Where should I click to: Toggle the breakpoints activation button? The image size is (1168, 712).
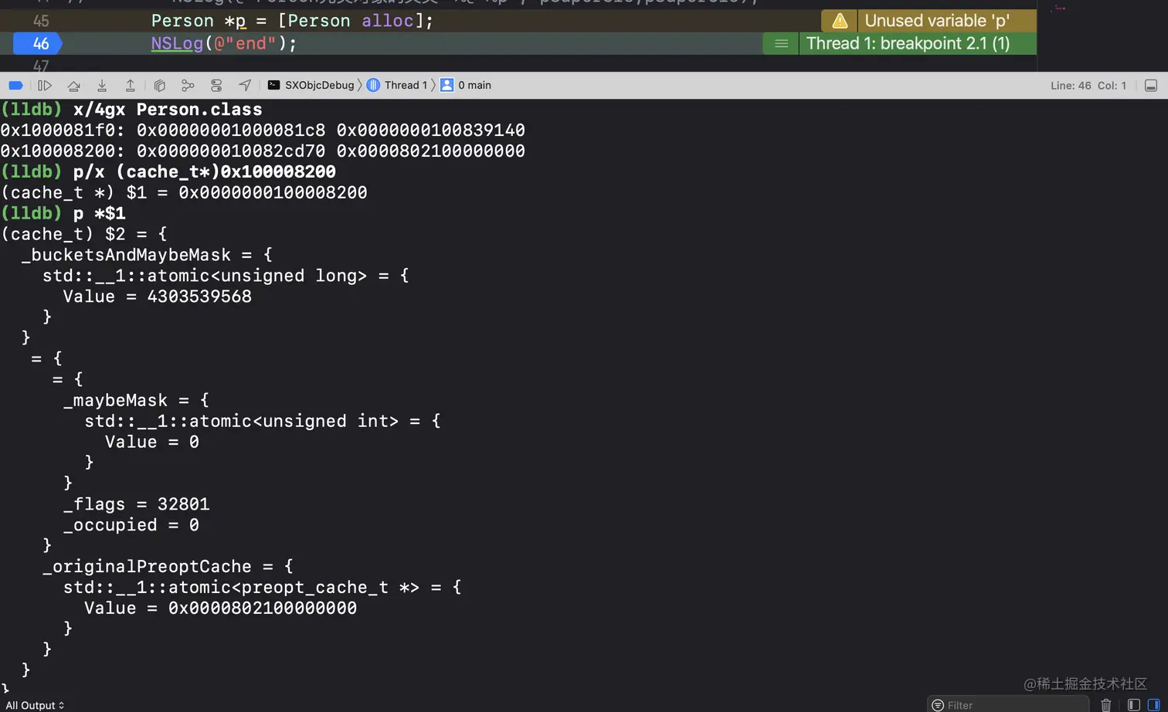tap(15, 86)
